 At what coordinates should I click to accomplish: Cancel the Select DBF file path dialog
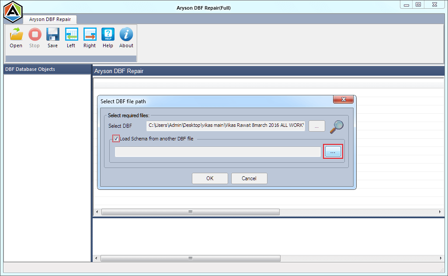pyautogui.click(x=249, y=178)
